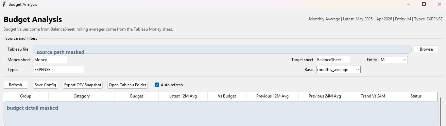Sort by Previous 12M Avg column
Viewport: 446px width, 126px height.
(273, 96)
